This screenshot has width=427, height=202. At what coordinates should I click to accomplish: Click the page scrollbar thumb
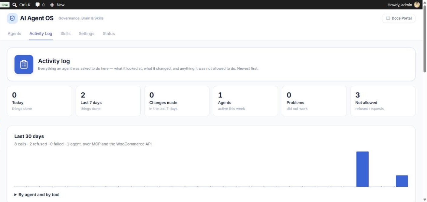pos(425,39)
